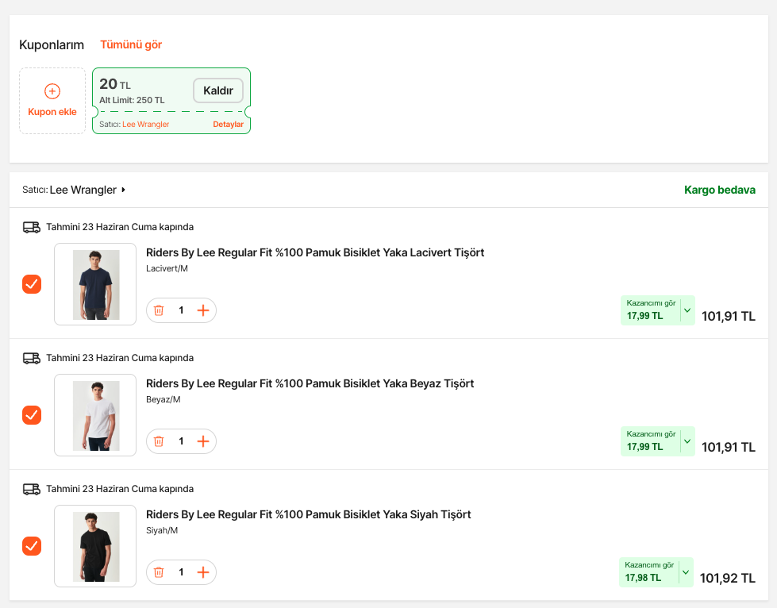Open the Siyah Tişört product title
Viewport: 777px width, 608px height.
(x=308, y=514)
